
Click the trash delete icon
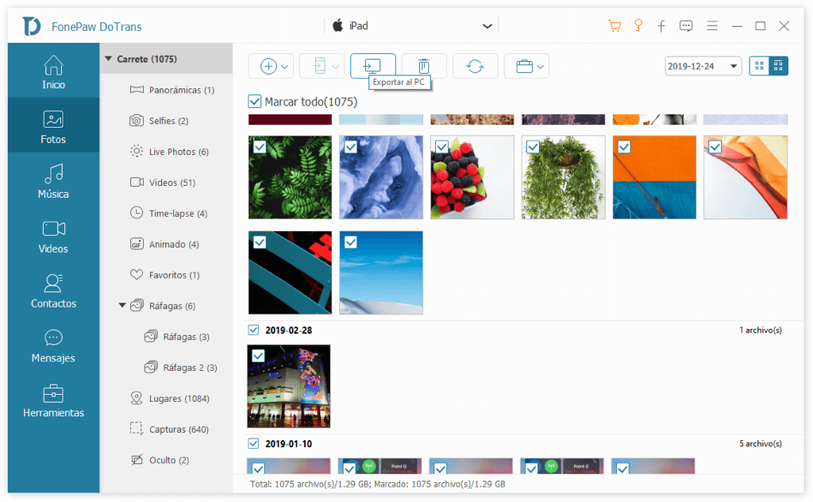point(424,66)
